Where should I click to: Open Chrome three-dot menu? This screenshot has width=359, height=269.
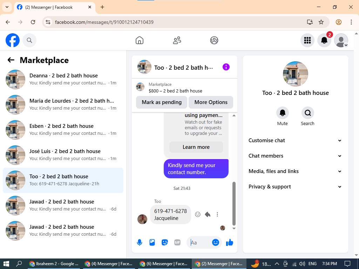pyautogui.click(x=351, y=22)
